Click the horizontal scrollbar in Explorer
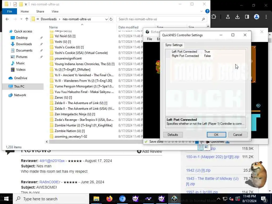The height and width of the screenshot is (204, 272). (96, 142)
